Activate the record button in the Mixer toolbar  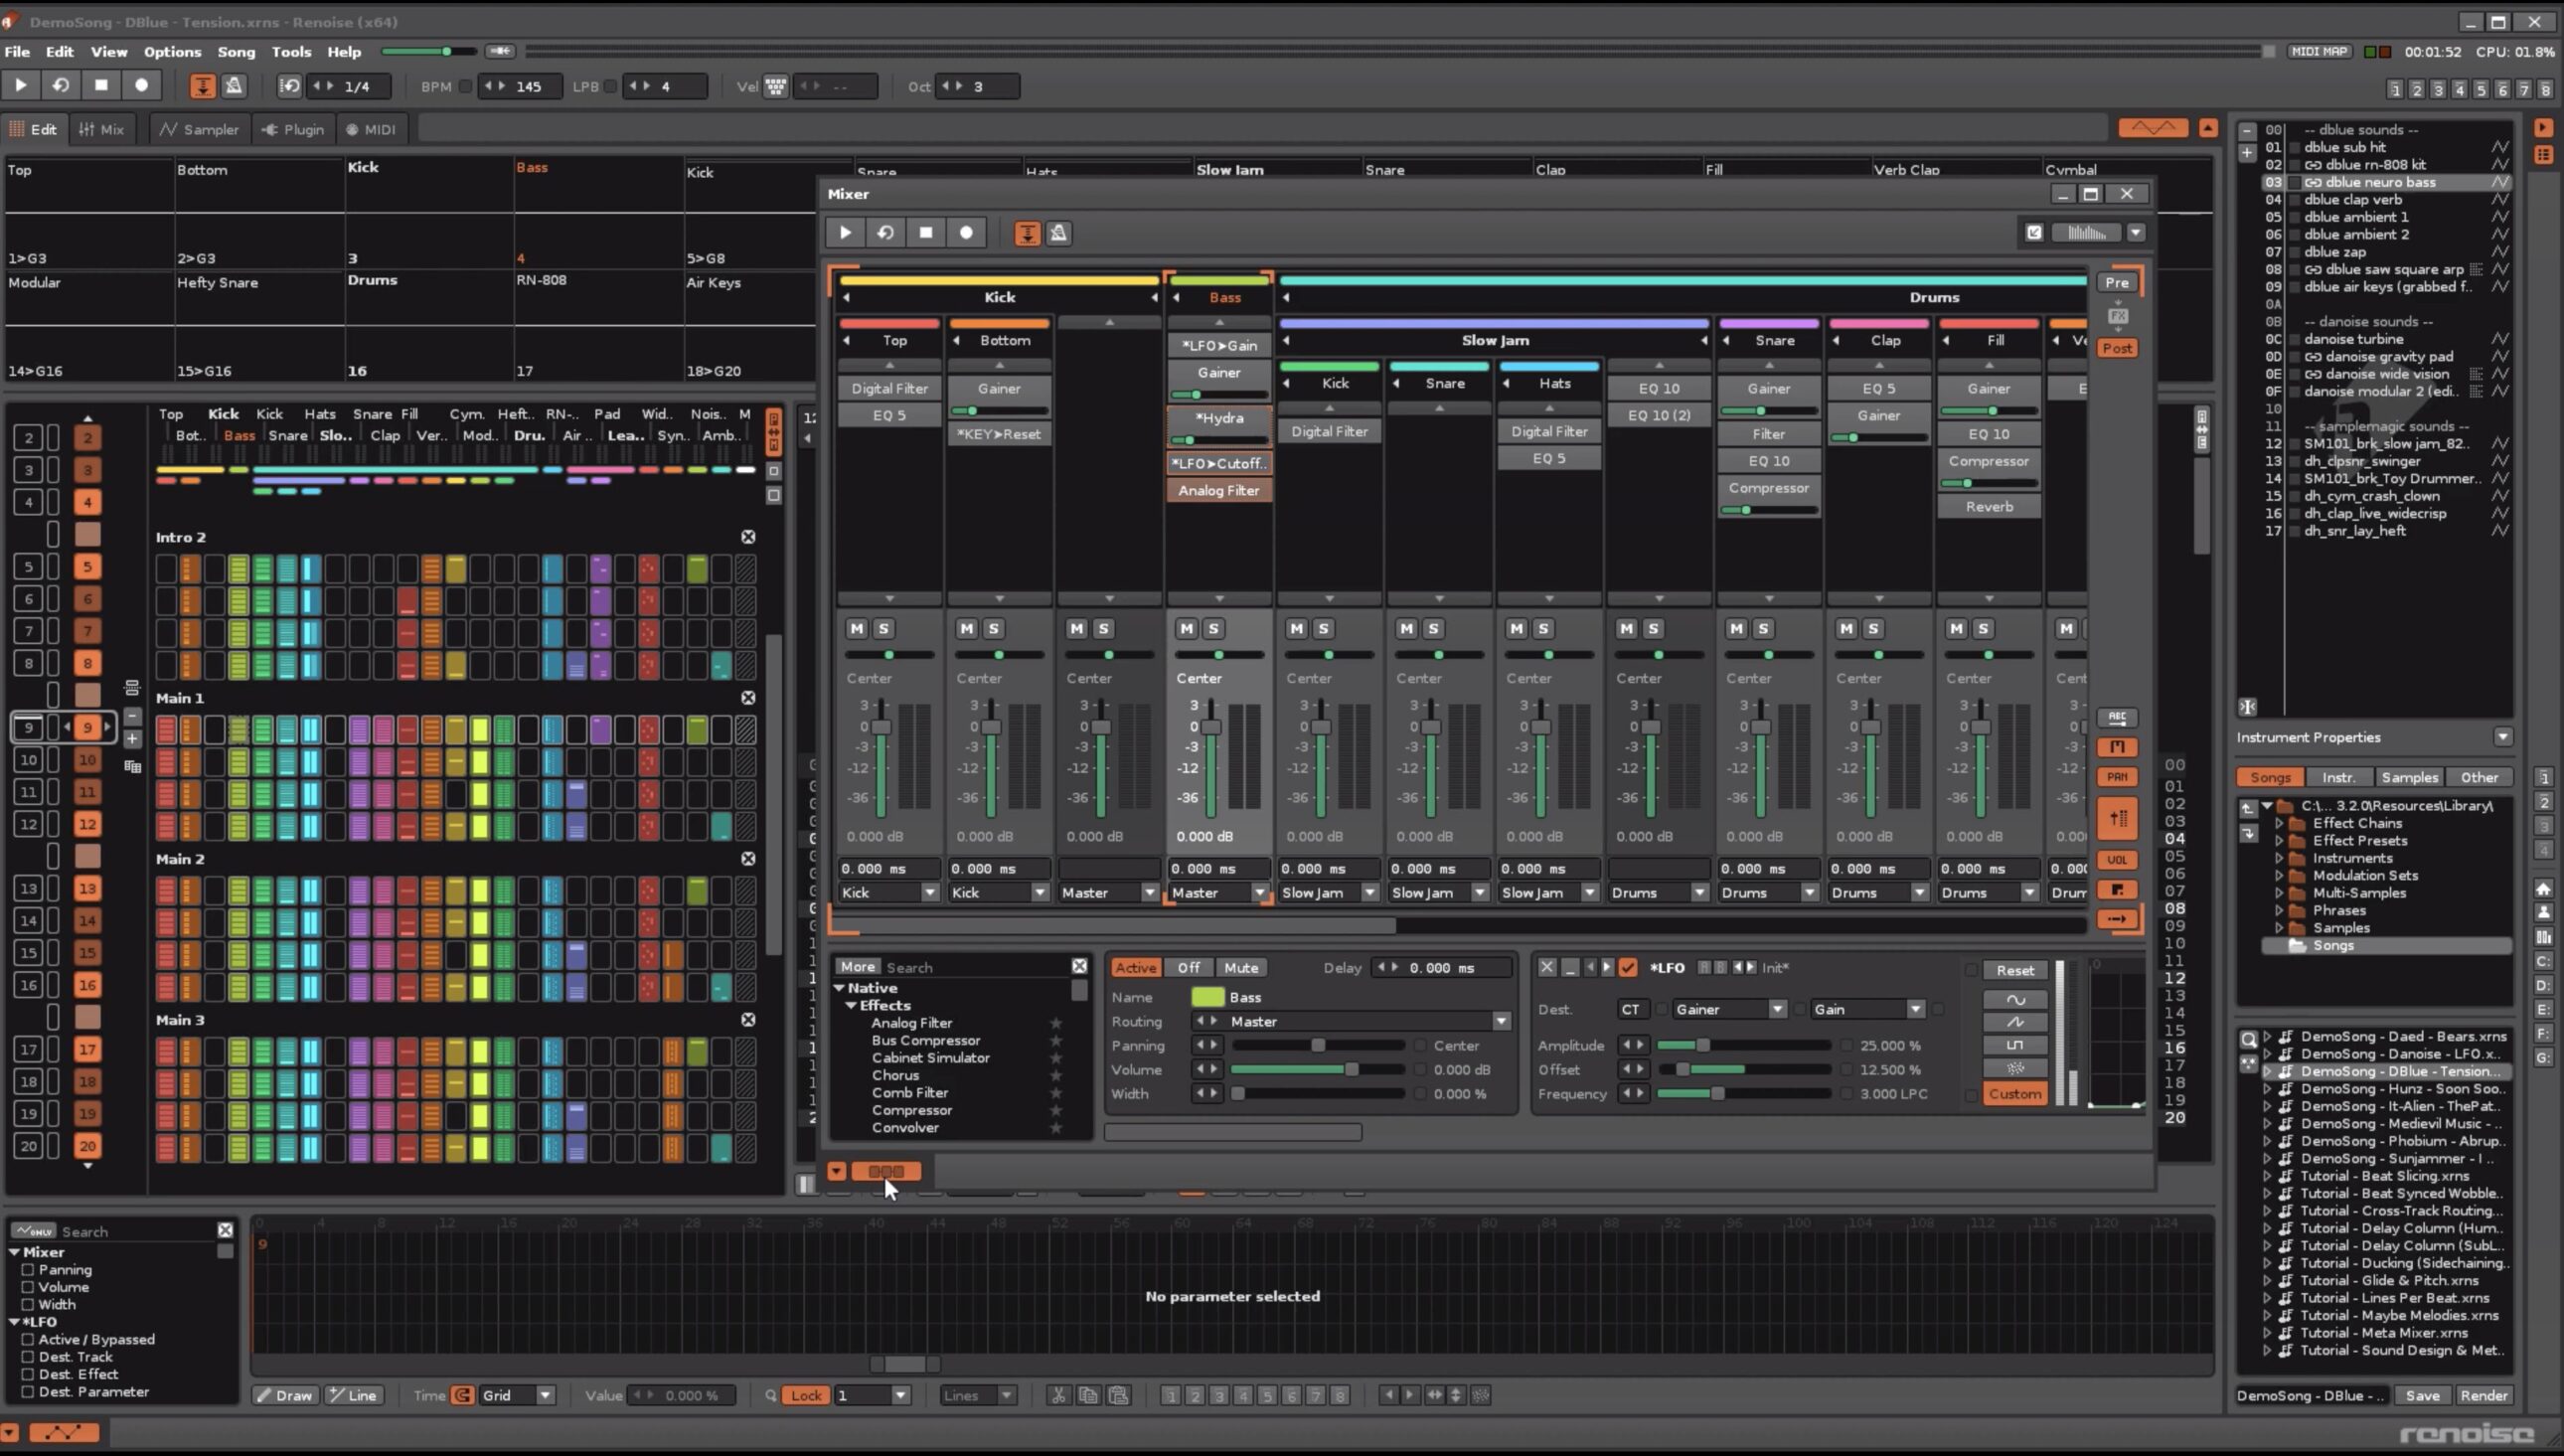point(966,232)
